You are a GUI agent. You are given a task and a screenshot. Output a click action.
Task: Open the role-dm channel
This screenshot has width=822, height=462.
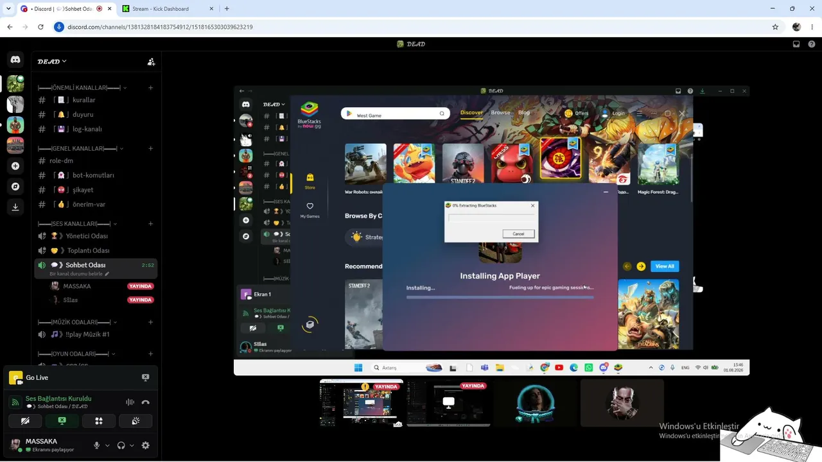95,161
